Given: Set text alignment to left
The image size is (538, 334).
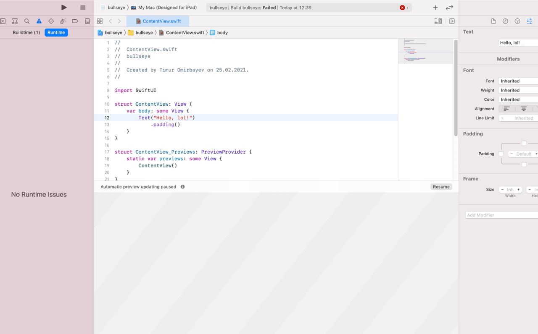Looking at the screenshot, I should (x=506, y=109).
